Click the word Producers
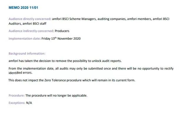This screenshot has width=183, height=113. coord(62,31)
